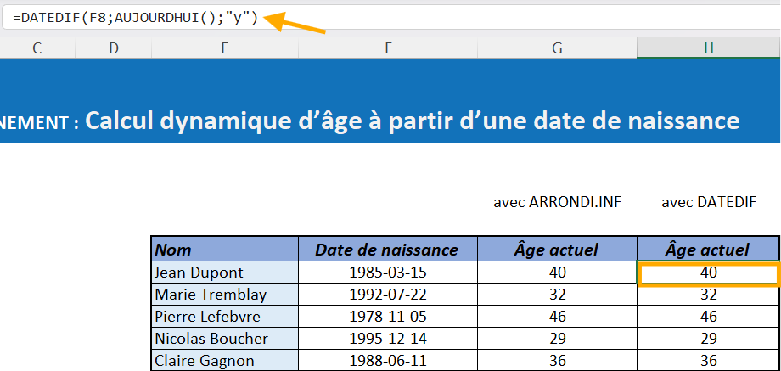Click 'Âge actuel' header in column H
Screen dimensions: 781x371
(x=709, y=249)
